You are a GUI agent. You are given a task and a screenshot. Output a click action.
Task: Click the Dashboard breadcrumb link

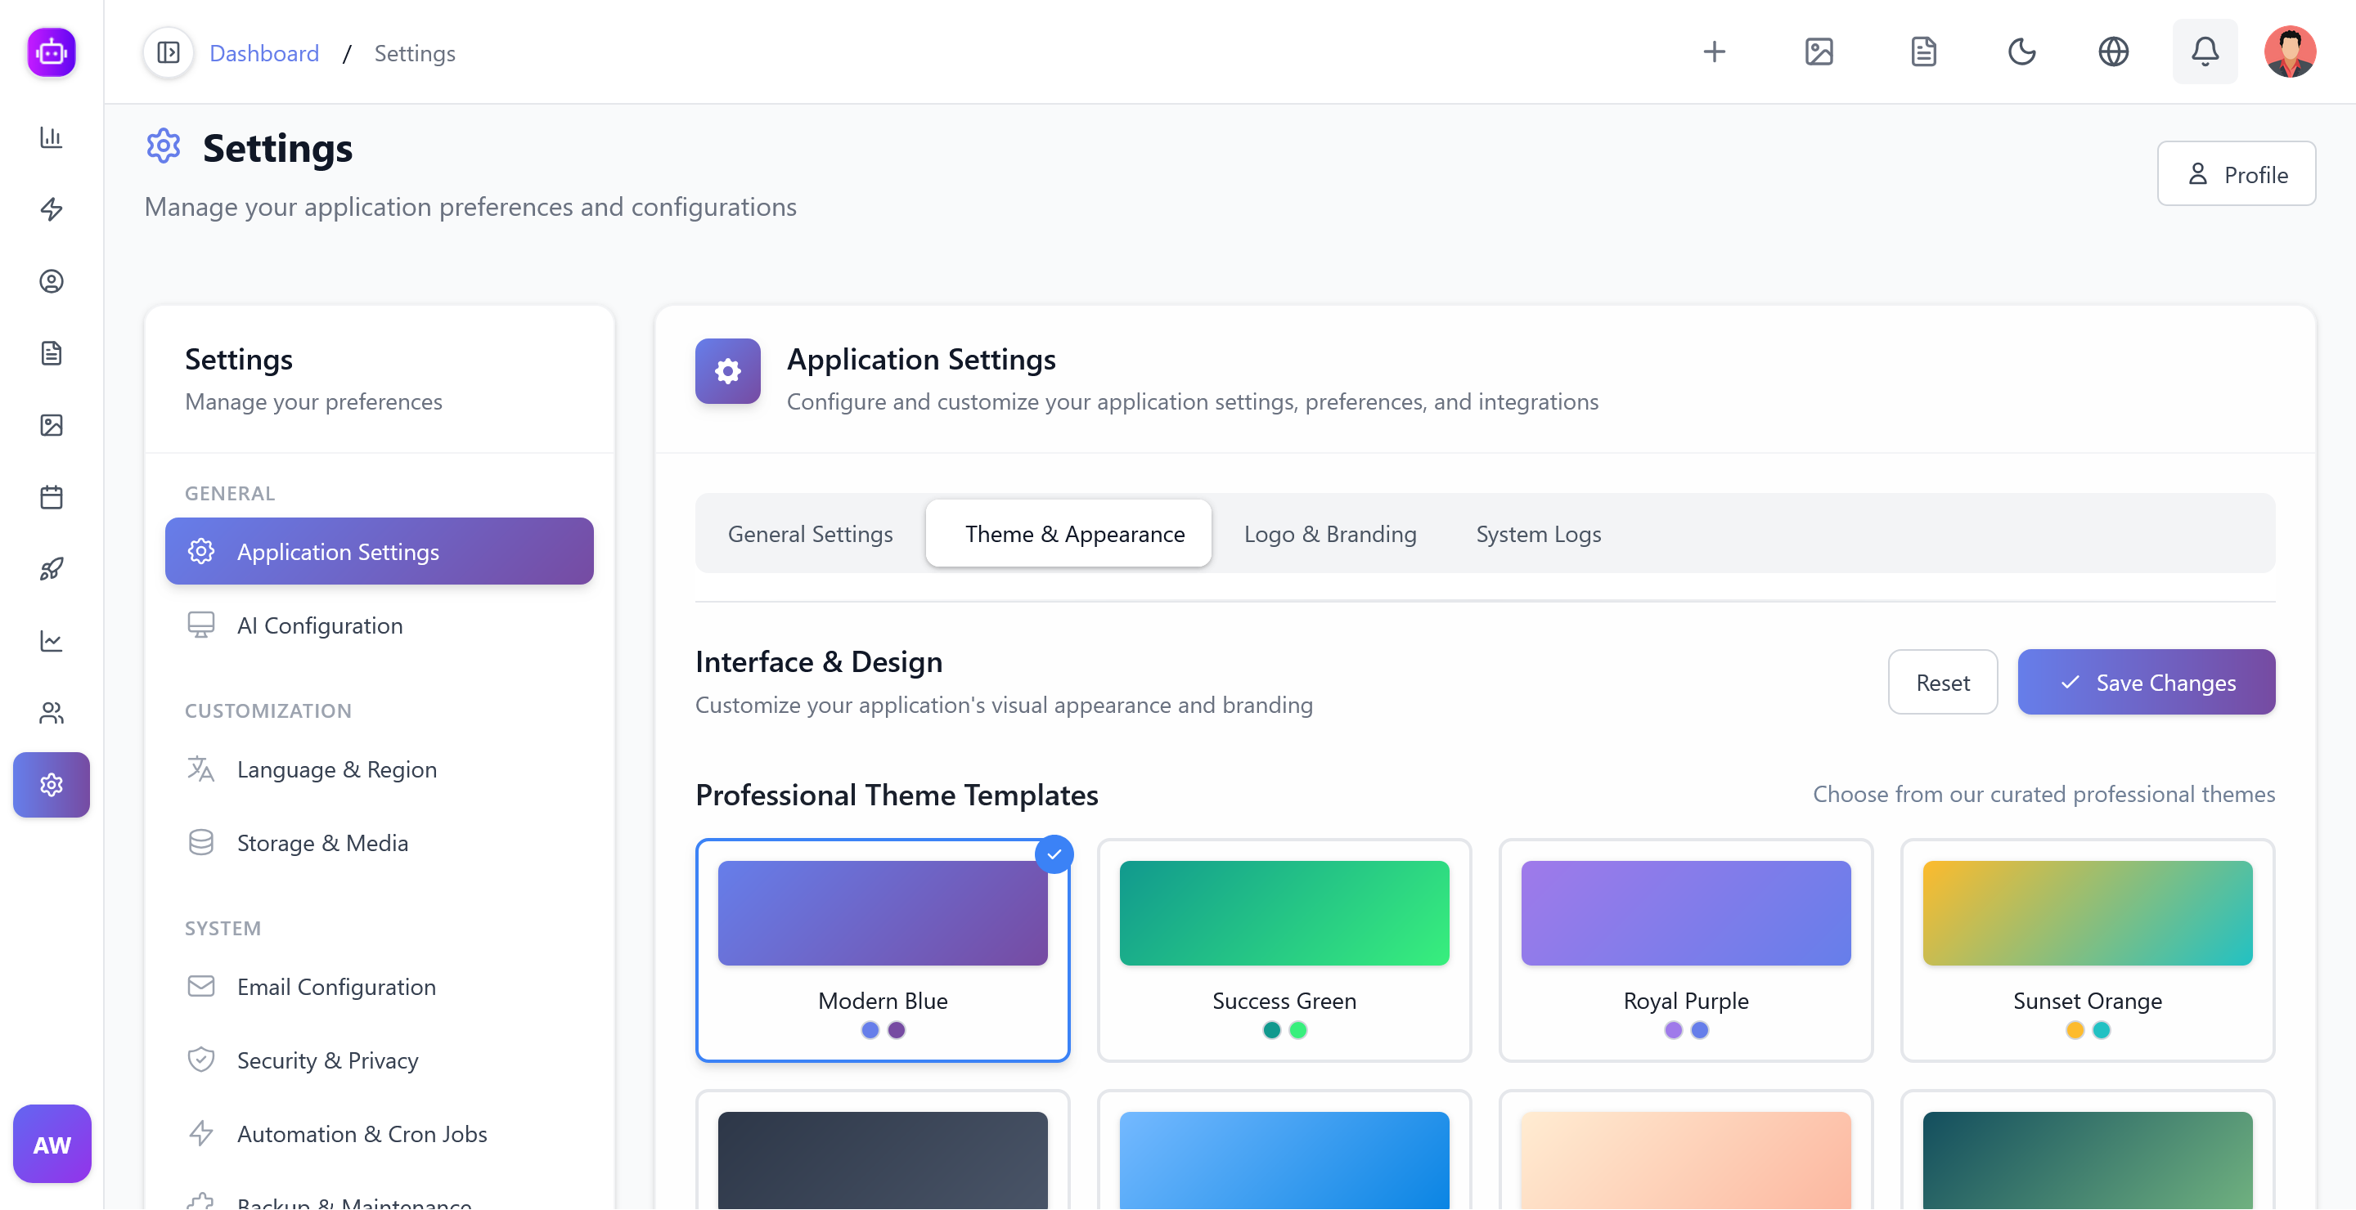click(x=264, y=53)
